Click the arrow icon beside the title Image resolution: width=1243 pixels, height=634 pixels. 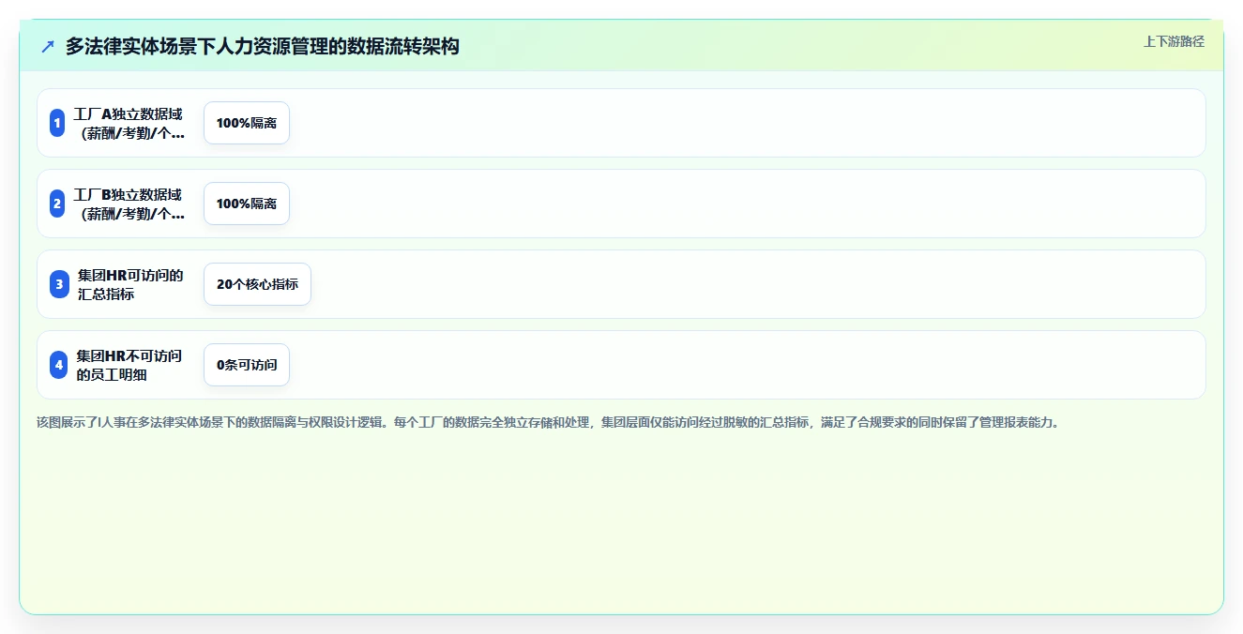coord(48,46)
